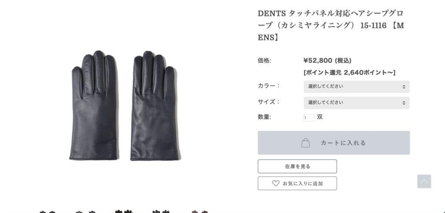The width and height of the screenshot is (445, 213).
Task: Select the fourth dark glove thumbnail
Action: coord(161,212)
